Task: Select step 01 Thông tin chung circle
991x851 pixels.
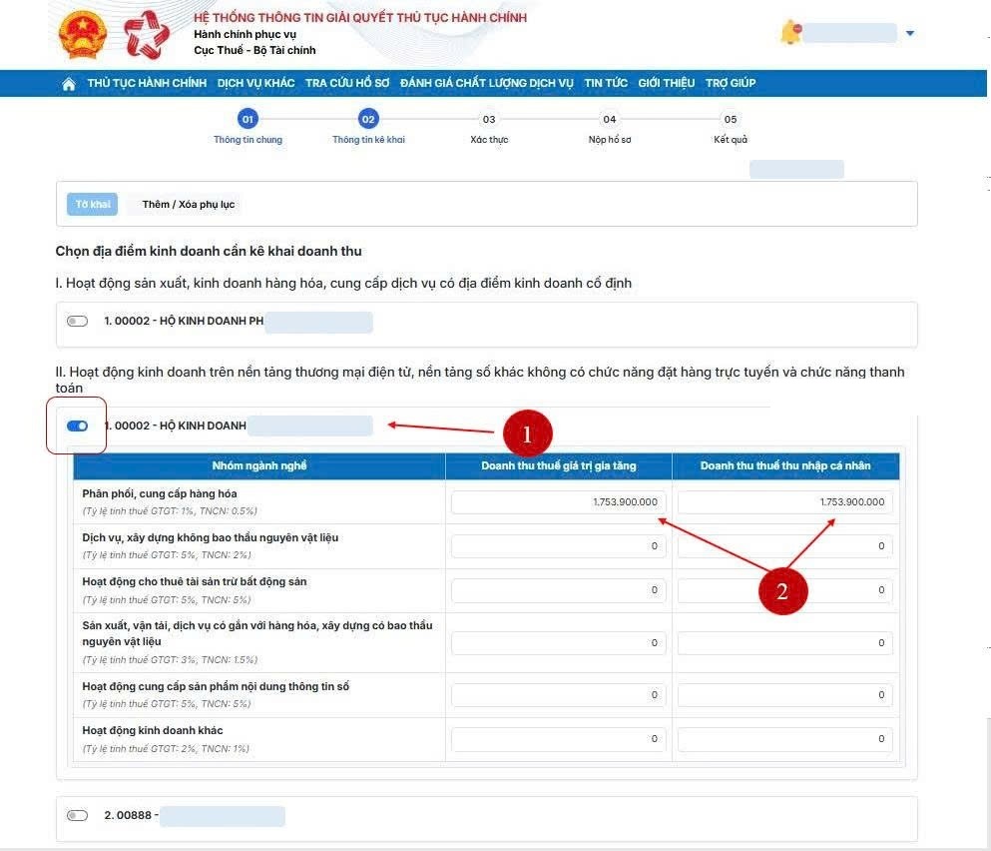Action: (248, 119)
